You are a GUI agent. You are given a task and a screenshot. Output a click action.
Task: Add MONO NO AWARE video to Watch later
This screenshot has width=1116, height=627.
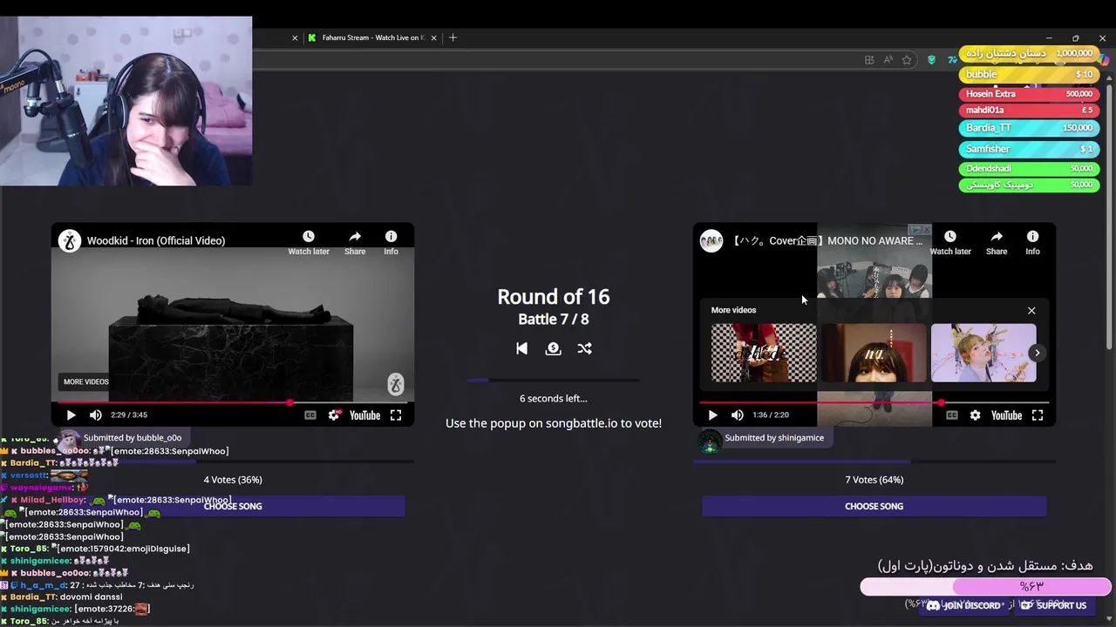950,243
